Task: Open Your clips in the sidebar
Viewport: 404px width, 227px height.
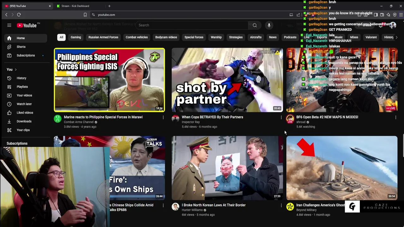Action: tap(26, 130)
